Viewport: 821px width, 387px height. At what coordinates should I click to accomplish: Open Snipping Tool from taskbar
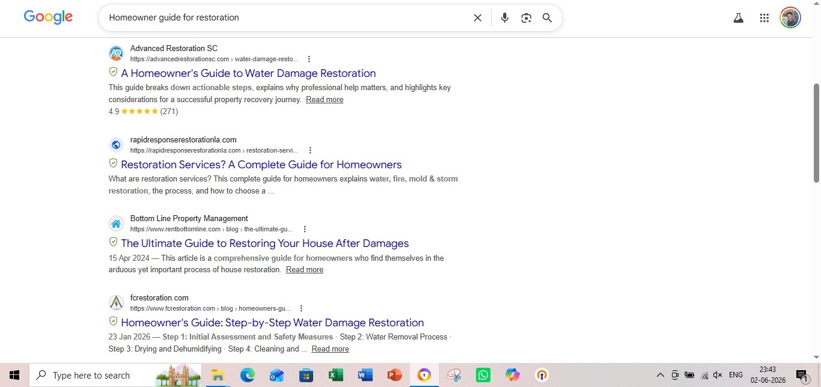(x=454, y=375)
